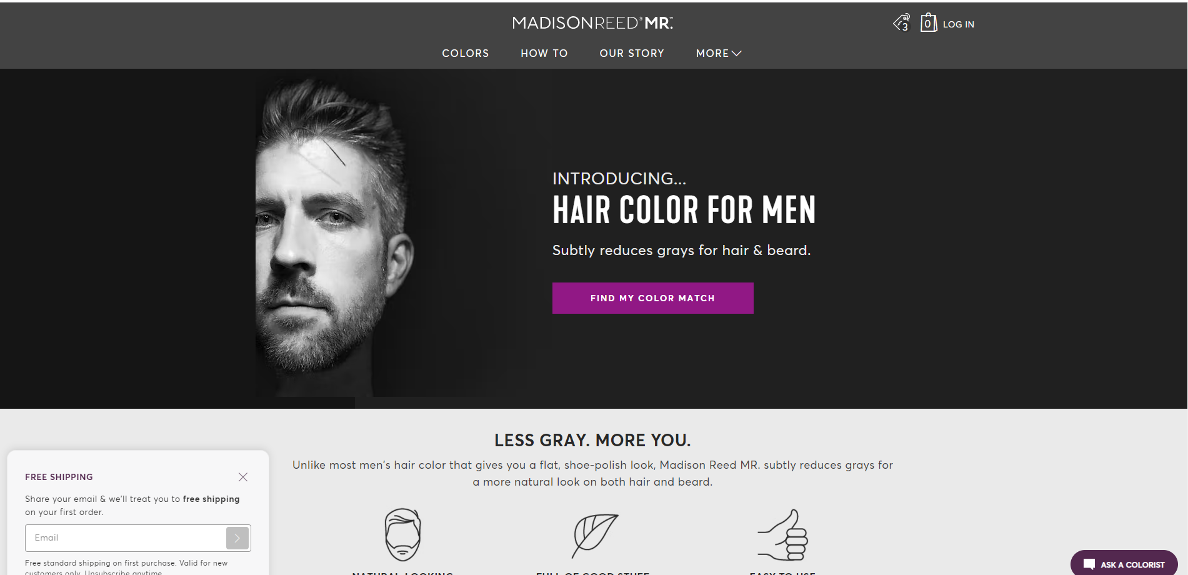Focus the Email input field
1188x575 pixels.
(126, 538)
